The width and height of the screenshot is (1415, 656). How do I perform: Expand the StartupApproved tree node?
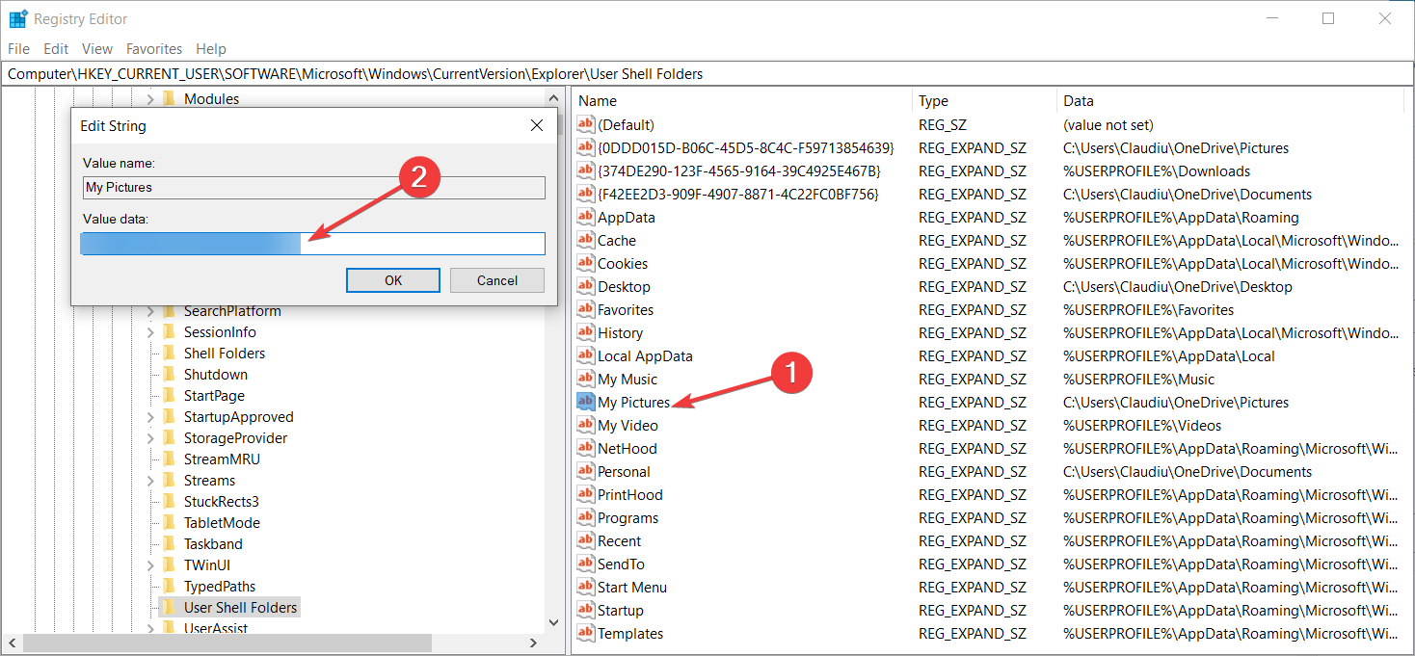coord(150,417)
